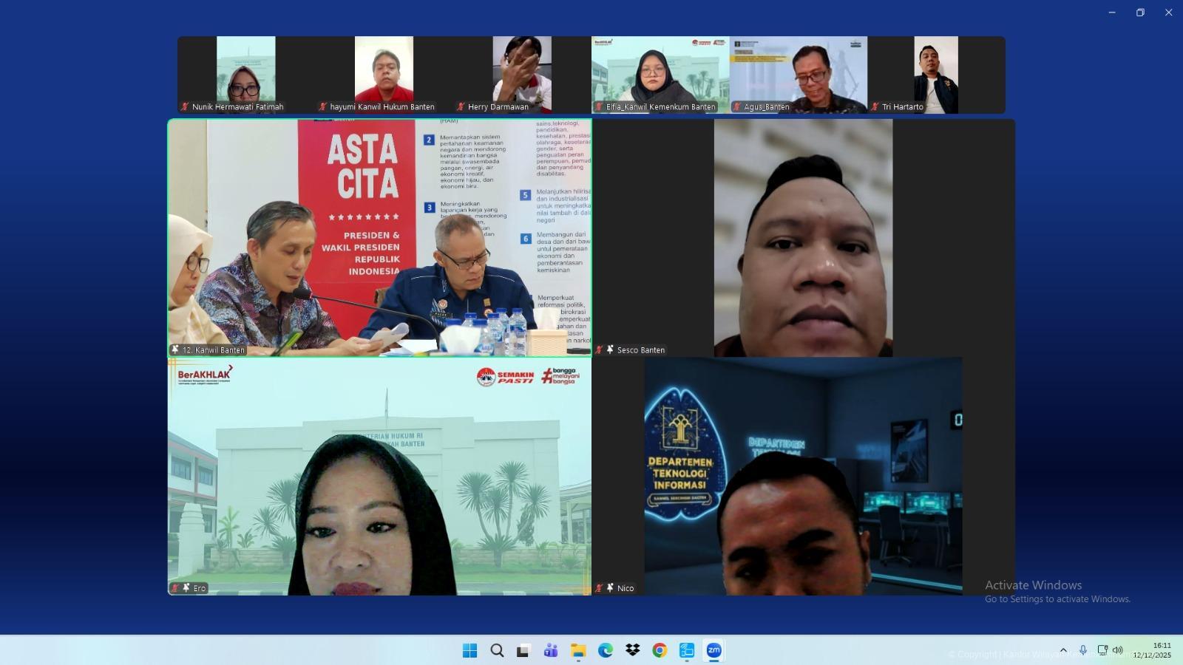Click the pin icon beside Sesco Banten
This screenshot has height=665, width=1183.
point(610,349)
